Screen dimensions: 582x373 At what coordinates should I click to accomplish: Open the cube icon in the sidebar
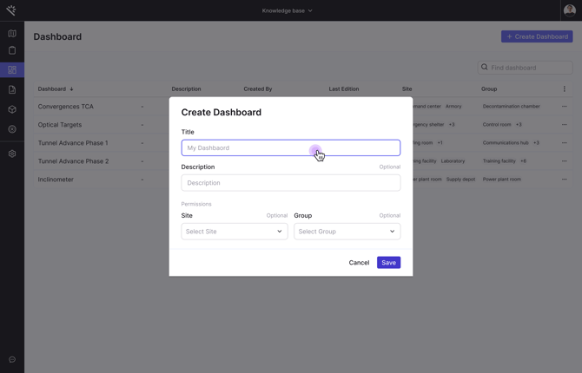[12, 109]
